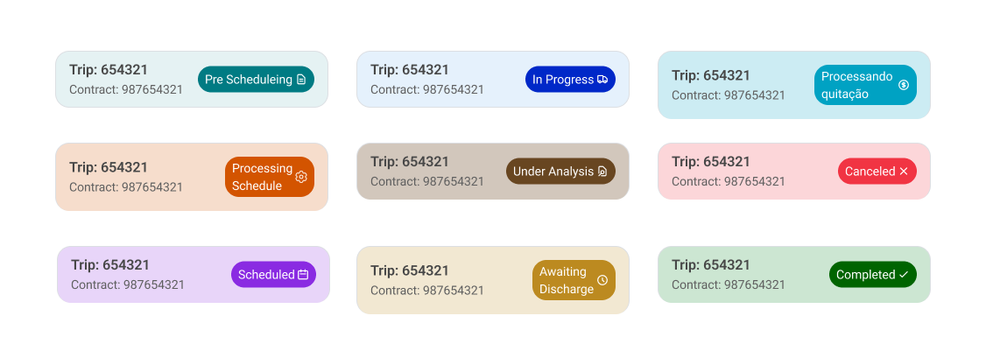Click the gear icon in Processing Schedule badge
The image size is (986, 351).
click(x=301, y=177)
